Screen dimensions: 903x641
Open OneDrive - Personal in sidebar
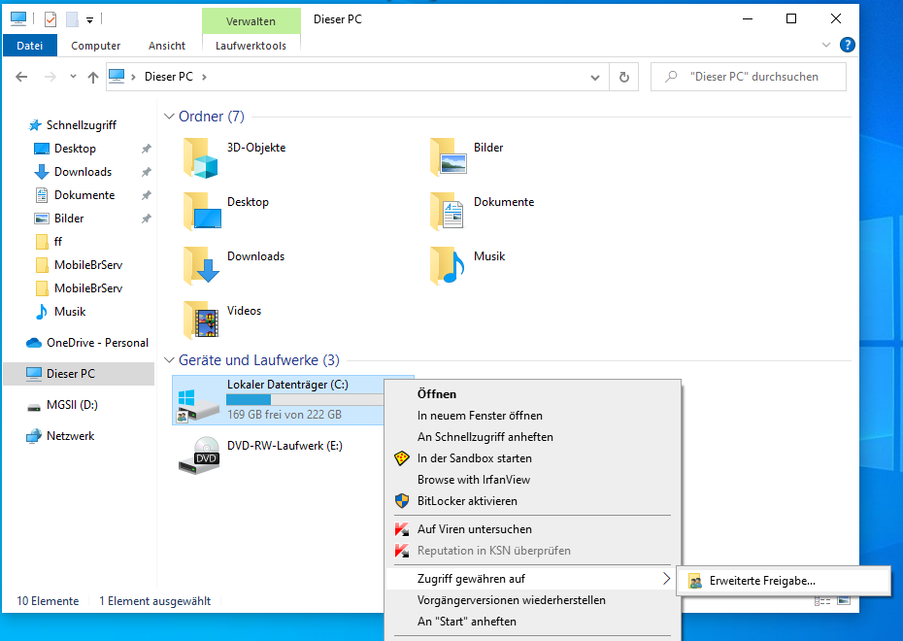click(x=96, y=343)
